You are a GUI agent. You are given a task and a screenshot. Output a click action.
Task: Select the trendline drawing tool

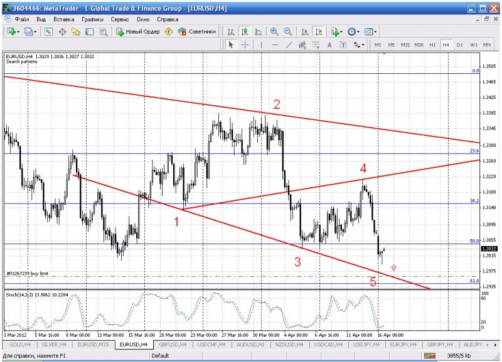tap(289, 44)
